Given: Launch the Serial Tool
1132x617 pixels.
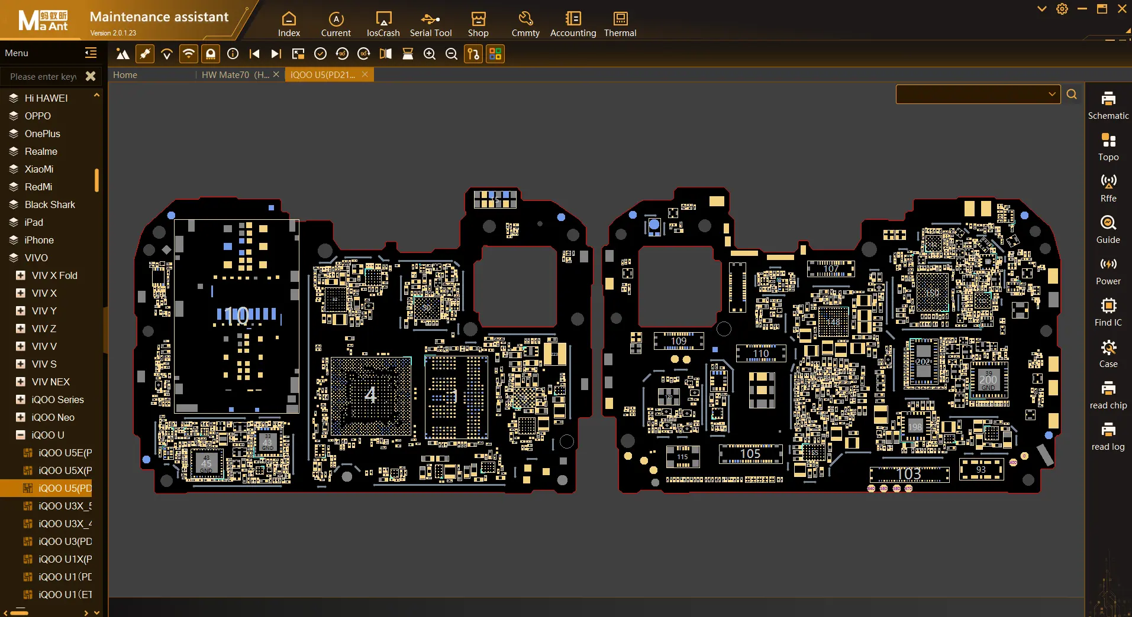Looking at the screenshot, I should tap(431, 24).
